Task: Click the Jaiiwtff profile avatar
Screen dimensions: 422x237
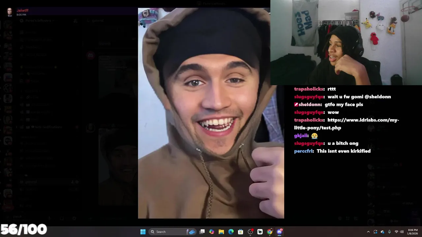Action: 10,12
